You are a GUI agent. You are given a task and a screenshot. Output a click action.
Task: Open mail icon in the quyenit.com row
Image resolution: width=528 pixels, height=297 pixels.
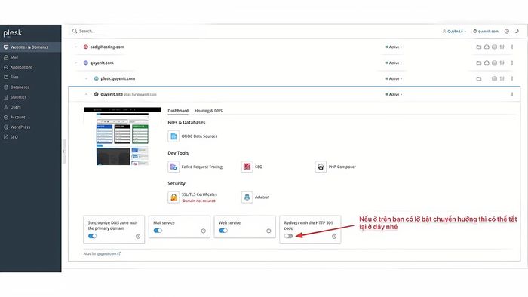point(487,63)
